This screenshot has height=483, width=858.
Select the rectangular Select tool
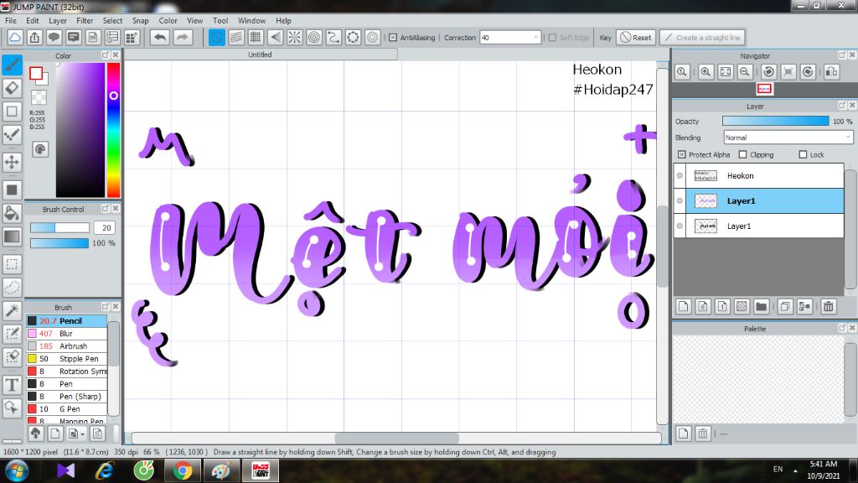[x=12, y=264]
